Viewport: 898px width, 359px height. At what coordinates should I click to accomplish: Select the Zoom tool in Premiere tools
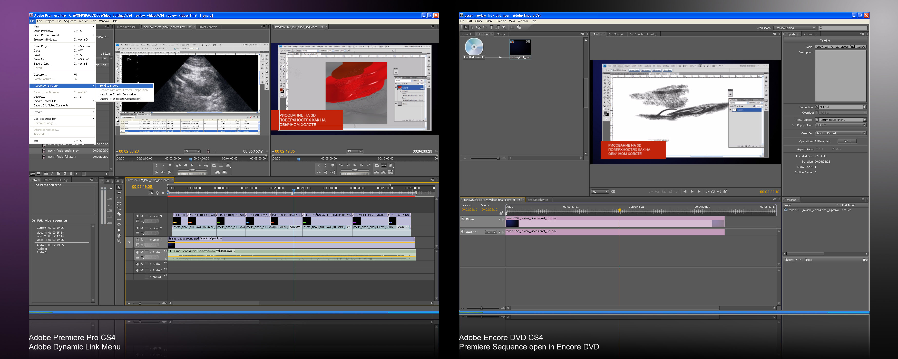pos(119,241)
